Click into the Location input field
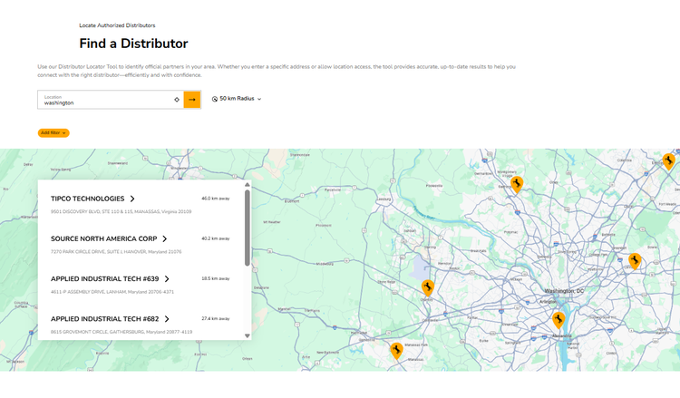The image size is (680, 398). 104,102
